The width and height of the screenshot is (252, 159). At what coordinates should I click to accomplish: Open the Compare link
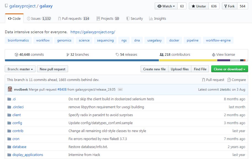(x=237, y=80)
